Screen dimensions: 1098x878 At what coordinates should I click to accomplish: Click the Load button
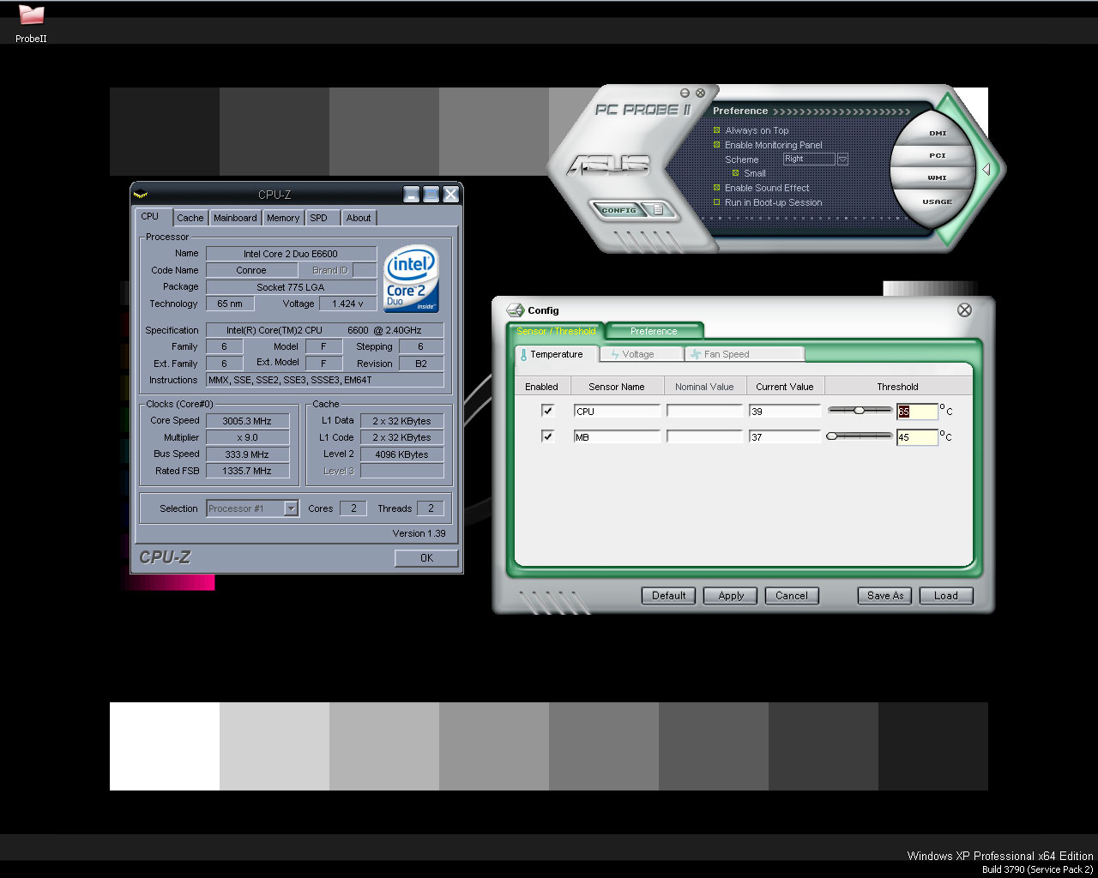(x=946, y=596)
